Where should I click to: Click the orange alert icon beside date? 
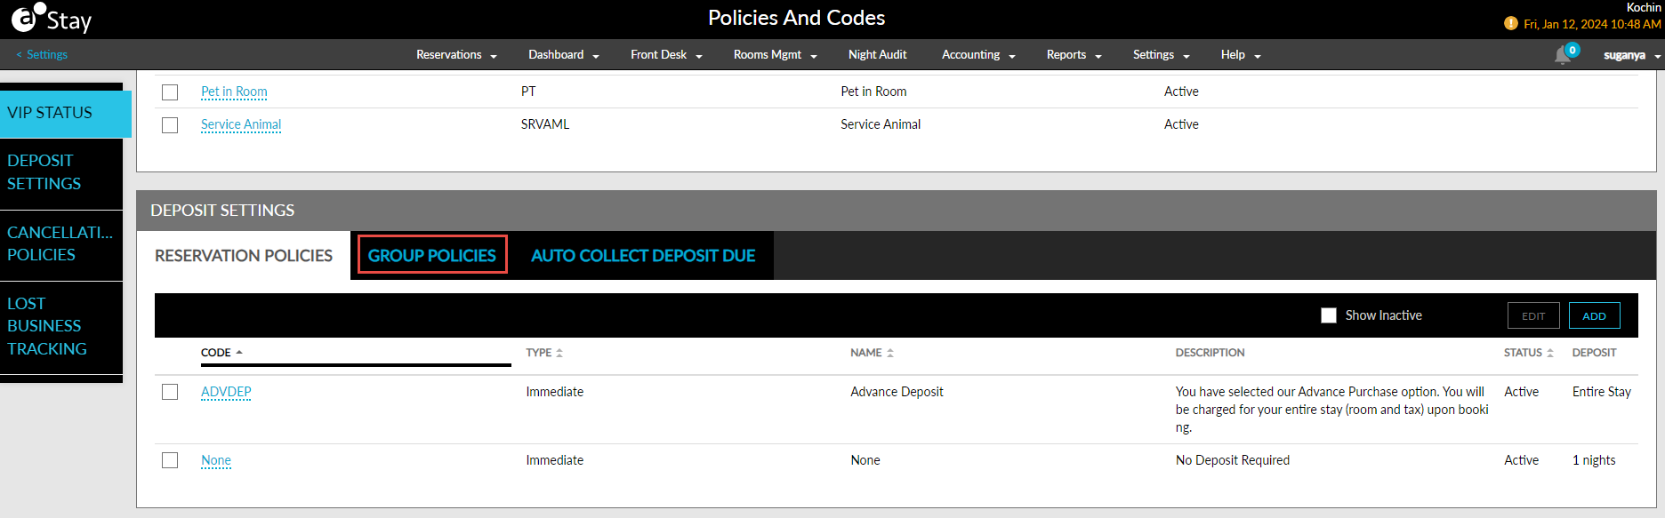point(1510,24)
